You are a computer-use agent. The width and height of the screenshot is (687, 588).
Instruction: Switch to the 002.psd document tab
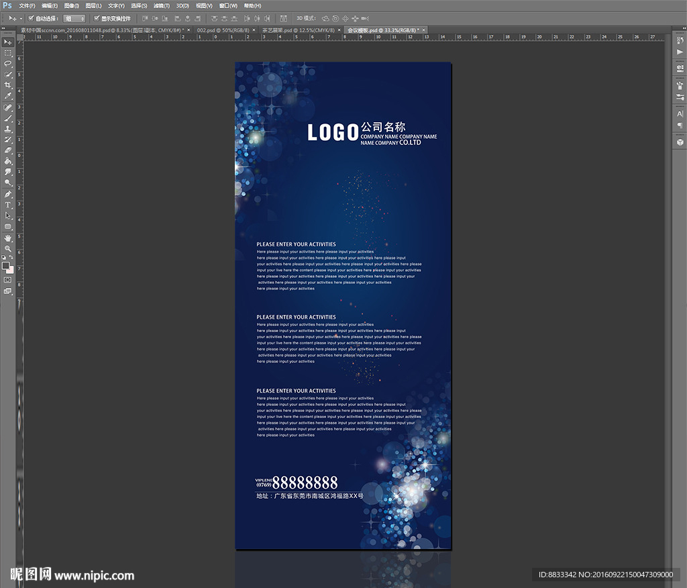222,30
